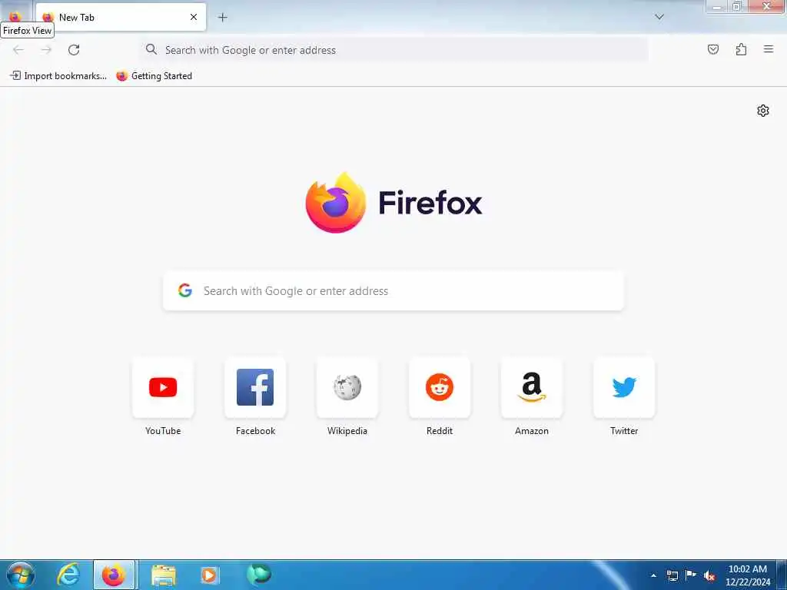Open the Facebook shortcut tile
The height and width of the screenshot is (590, 787).
click(x=255, y=387)
